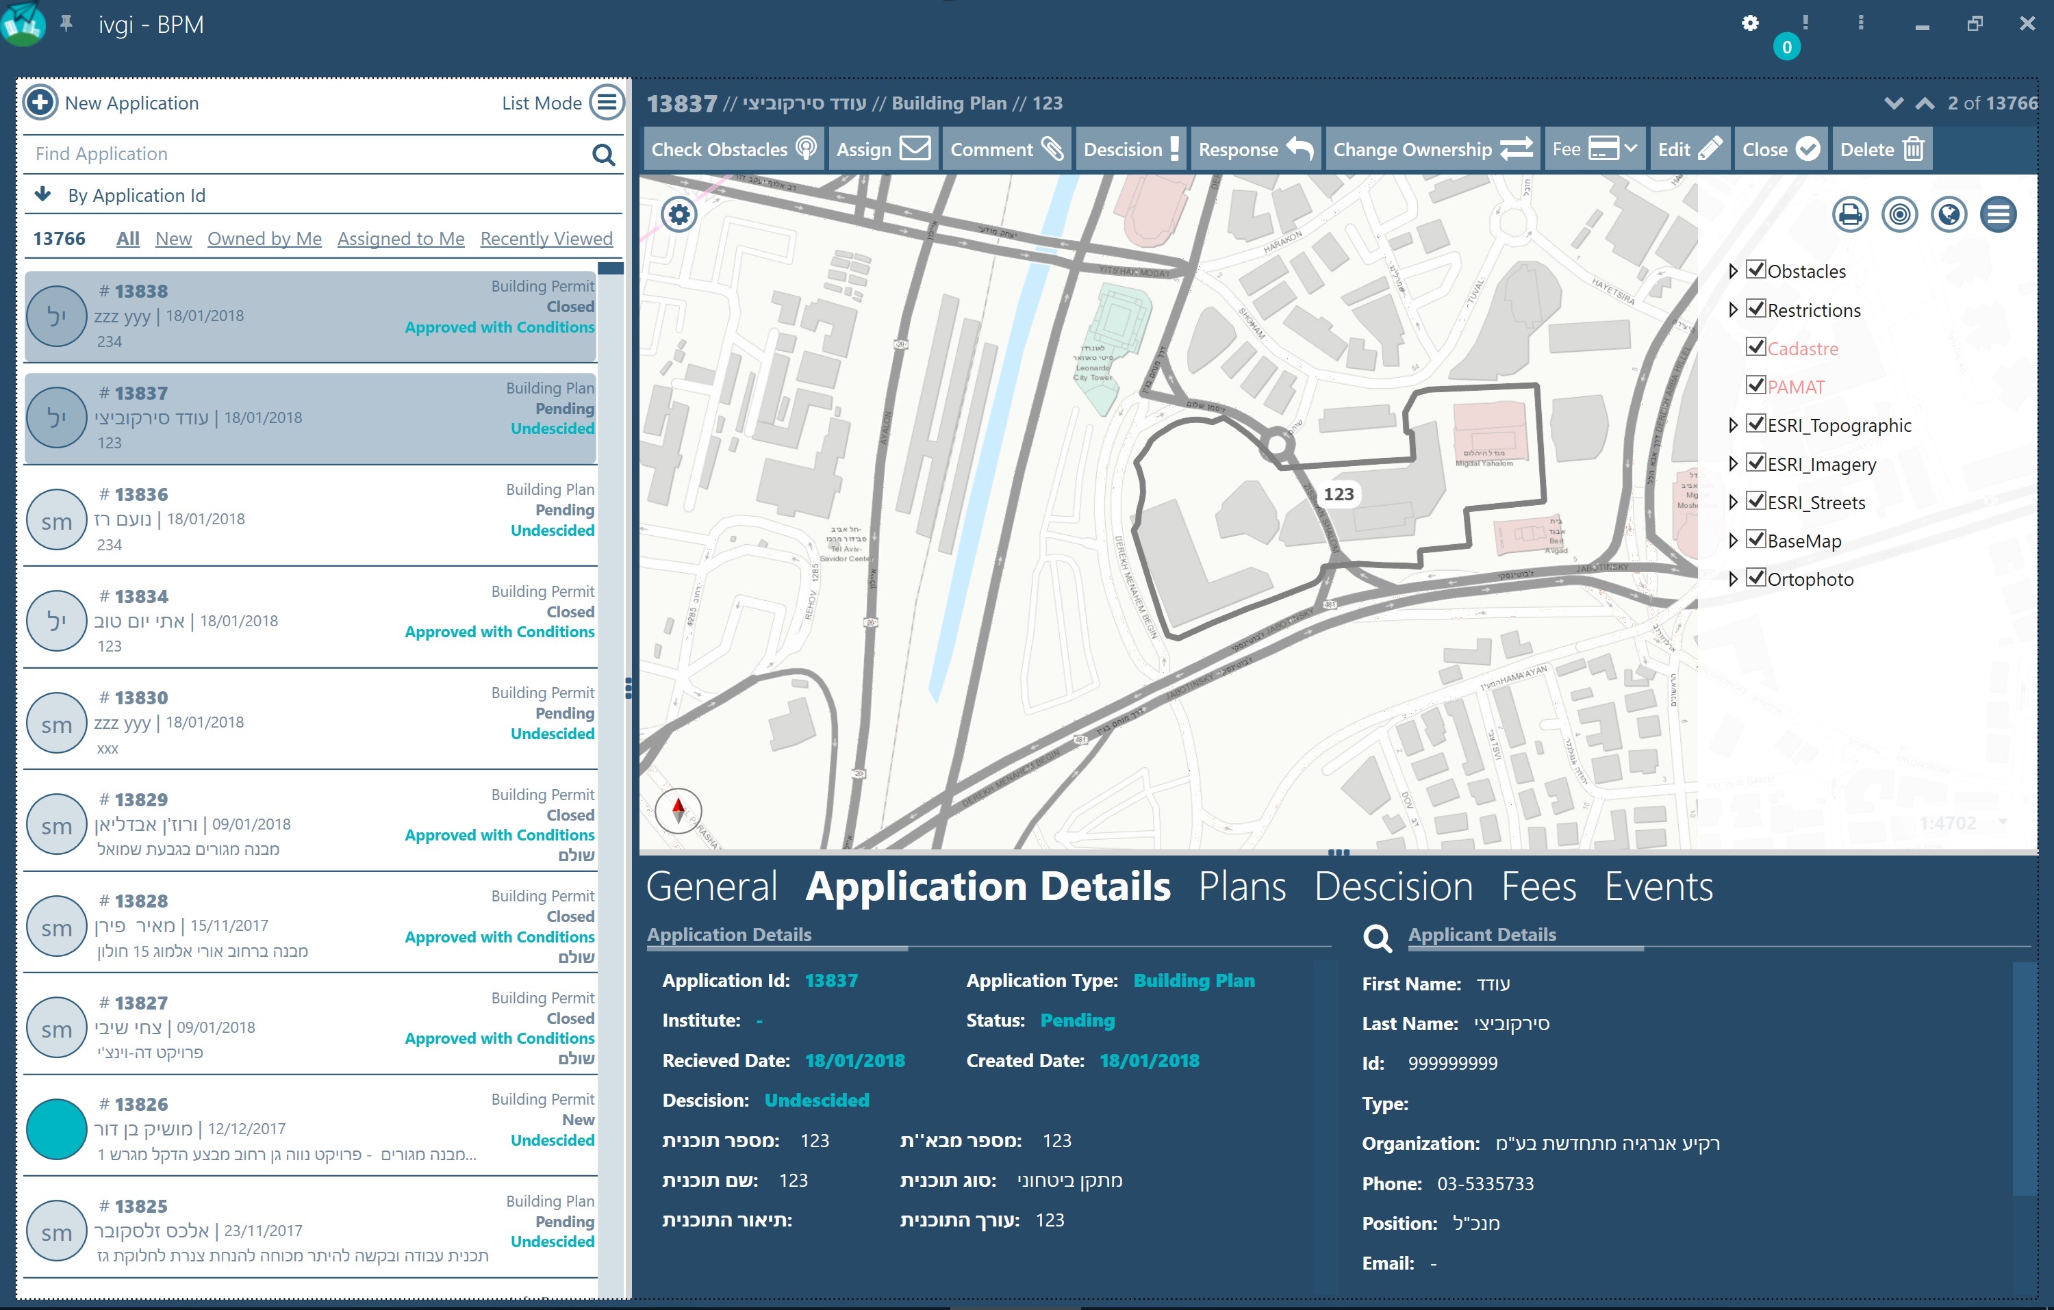Click the Find Application input field
2054x1310 pixels.
click(x=309, y=155)
